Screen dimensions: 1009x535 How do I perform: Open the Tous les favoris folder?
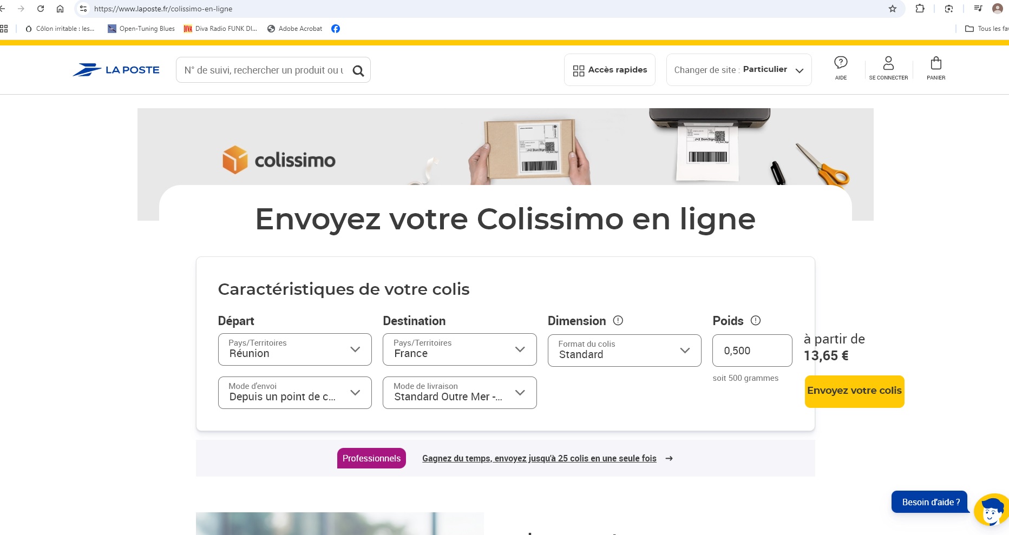(x=986, y=29)
